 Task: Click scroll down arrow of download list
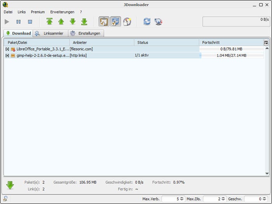(267, 173)
